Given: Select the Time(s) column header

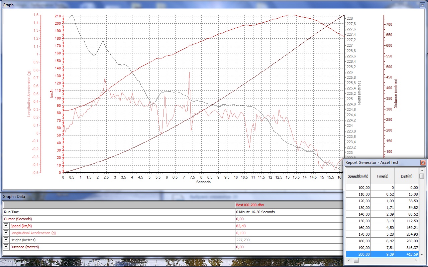Looking at the screenshot, I should click(x=383, y=176).
